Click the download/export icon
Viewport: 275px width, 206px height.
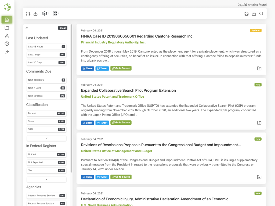tap(35, 13)
